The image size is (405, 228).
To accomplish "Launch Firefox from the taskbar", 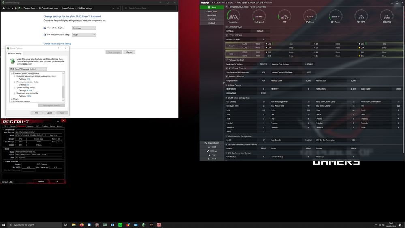I will pyautogui.click(x=81, y=225).
